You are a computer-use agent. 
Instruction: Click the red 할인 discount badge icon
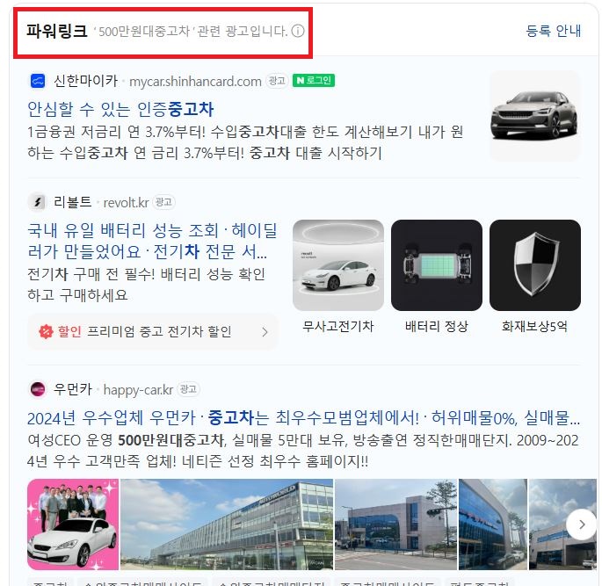[46, 331]
